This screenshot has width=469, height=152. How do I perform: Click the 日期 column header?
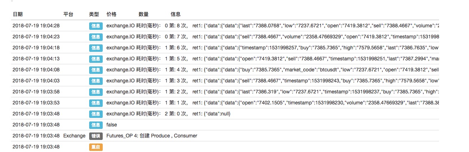pos(17,14)
